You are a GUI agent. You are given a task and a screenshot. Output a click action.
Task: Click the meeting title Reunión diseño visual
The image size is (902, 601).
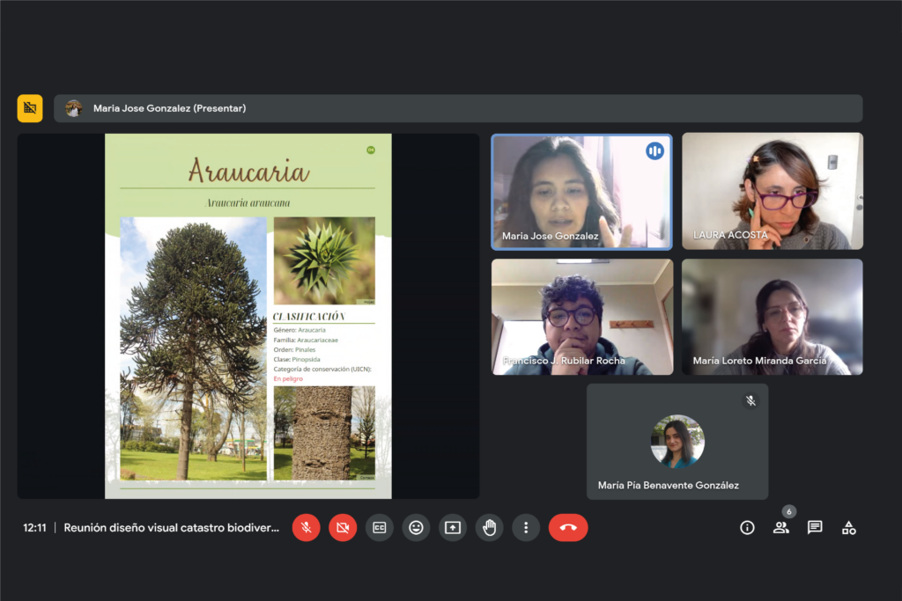pos(171,528)
